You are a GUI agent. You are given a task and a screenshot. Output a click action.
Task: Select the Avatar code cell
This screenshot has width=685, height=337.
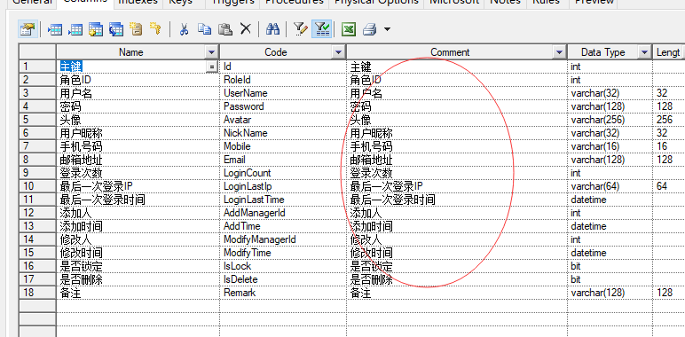[x=283, y=120]
